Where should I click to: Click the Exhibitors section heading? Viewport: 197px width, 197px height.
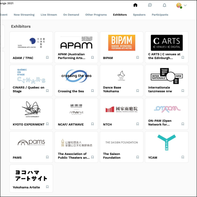[x=21, y=26]
